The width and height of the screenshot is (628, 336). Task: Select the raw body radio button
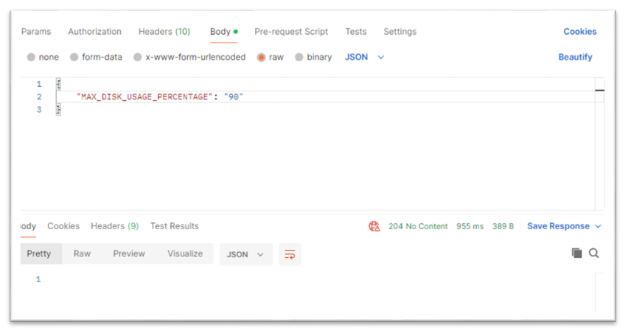pyautogui.click(x=261, y=57)
